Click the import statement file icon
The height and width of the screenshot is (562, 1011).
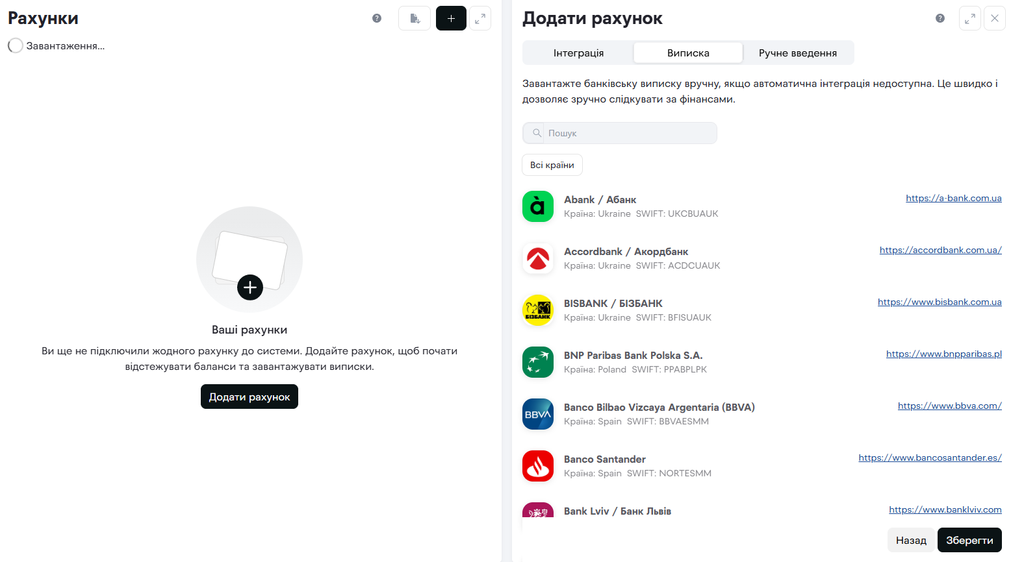(x=415, y=19)
